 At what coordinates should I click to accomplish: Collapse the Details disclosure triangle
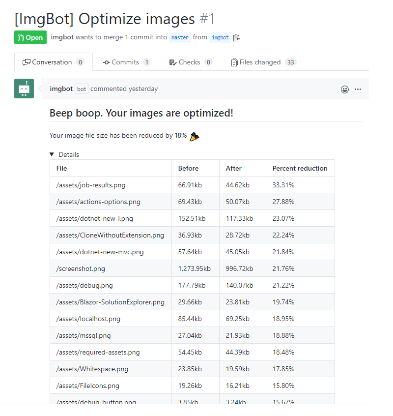click(x=52, y=154)
